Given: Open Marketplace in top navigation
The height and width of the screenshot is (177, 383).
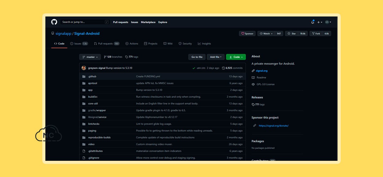Looking at the screenshot, I should click(x=148, y=22).
